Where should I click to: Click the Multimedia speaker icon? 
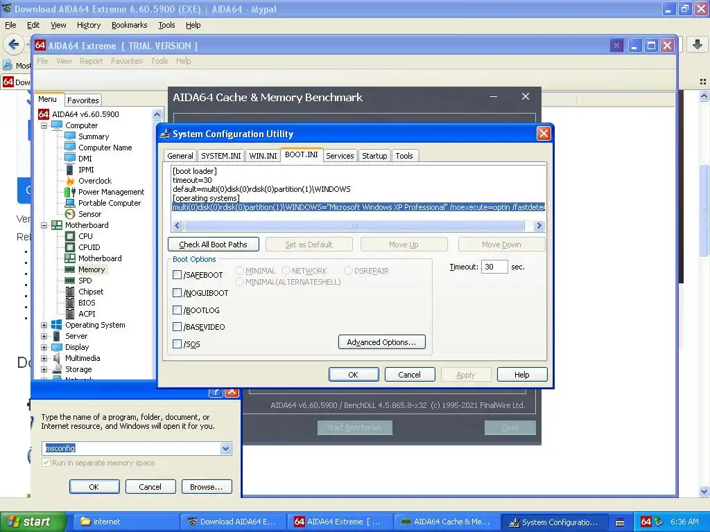[57, 358]
